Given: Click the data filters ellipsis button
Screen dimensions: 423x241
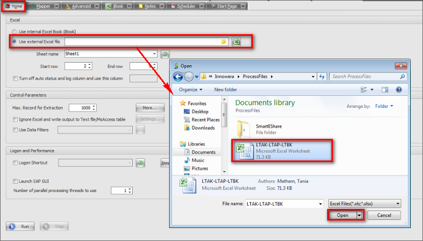Looking at the screenshot, I should click(140, 130).
